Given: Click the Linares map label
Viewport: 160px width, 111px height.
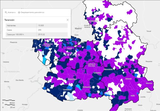Looking at the screenshot, I should tap(80, 110).
